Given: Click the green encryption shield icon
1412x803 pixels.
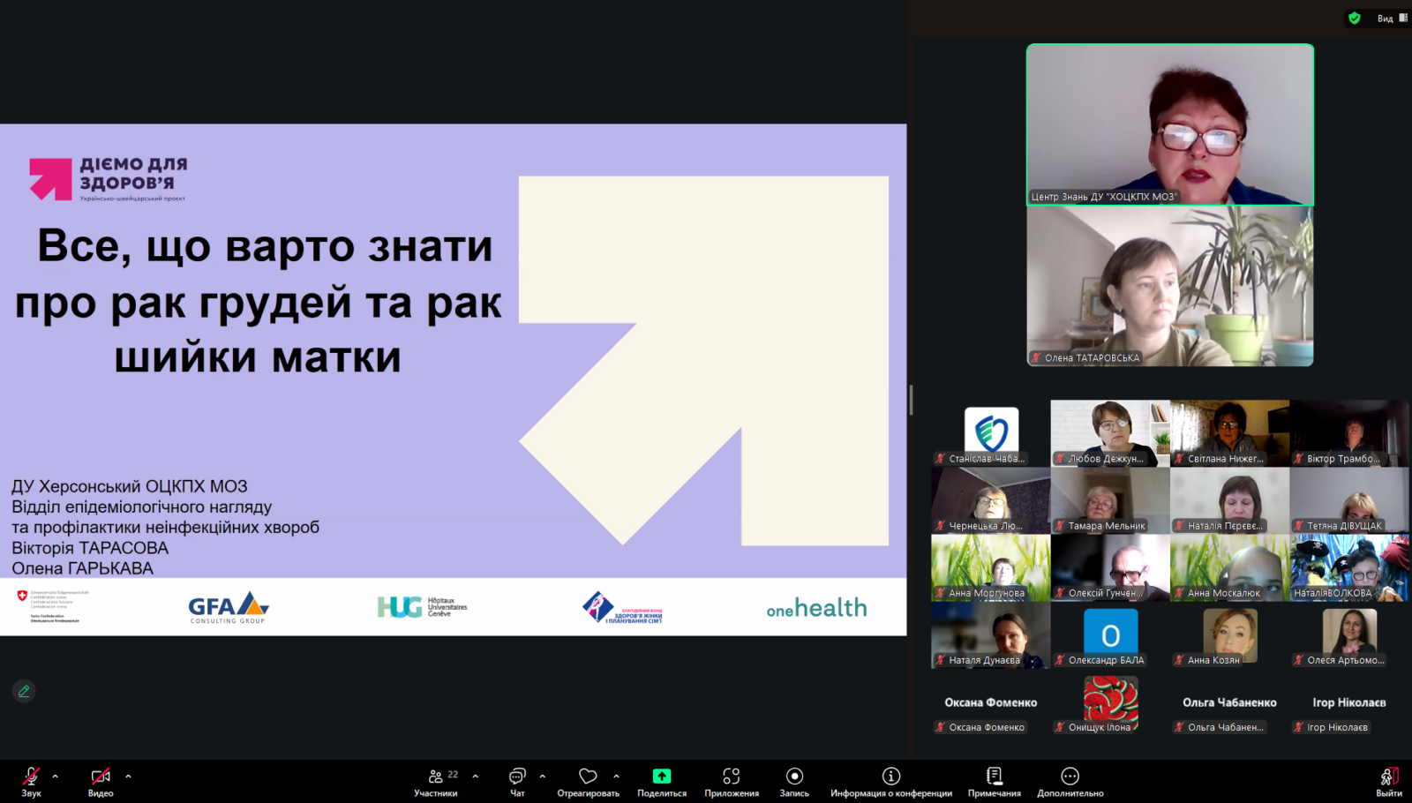Looking at the screenshot, I should (x=1355, y=18).
